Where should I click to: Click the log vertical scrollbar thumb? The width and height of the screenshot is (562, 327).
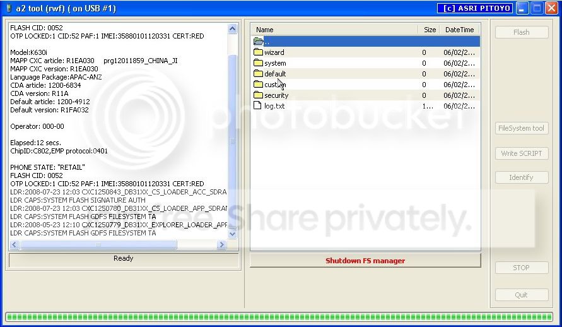click(232, 141)
